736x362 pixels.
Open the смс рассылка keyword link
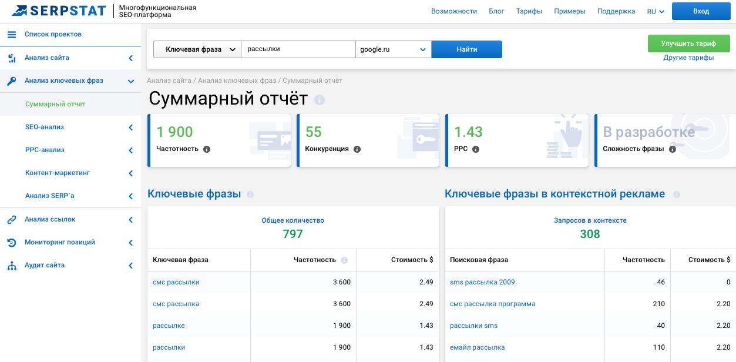pyautogui.click(x=176, y=304)
